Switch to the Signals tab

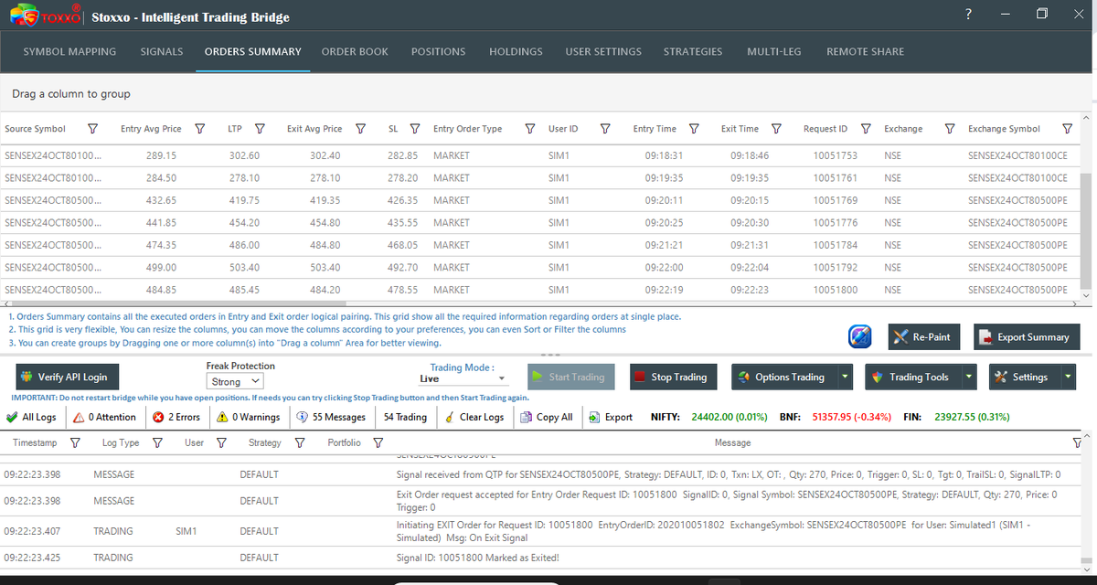pos(162,52)
